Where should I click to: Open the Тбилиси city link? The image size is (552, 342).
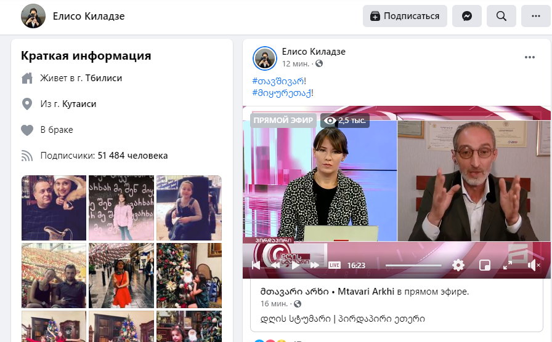(x=103, y=78)
